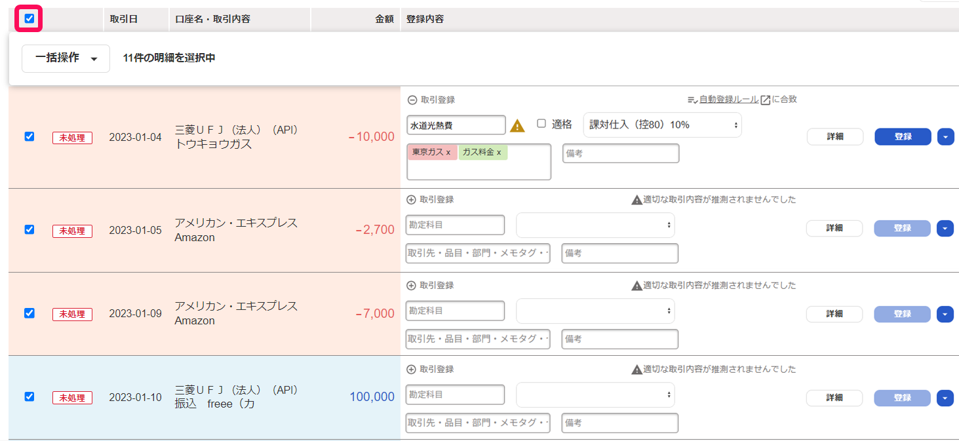Click 勘定科目 field in the 2023-01-09 row
959x441 pixels.
[x=455, y=311]
